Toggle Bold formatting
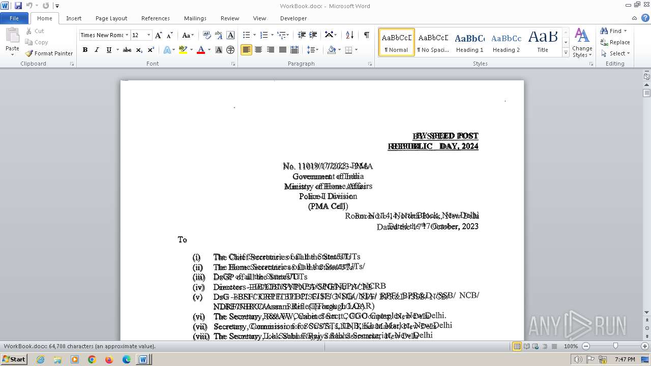Screen dimensions: 651x366 tap(85, 50)
